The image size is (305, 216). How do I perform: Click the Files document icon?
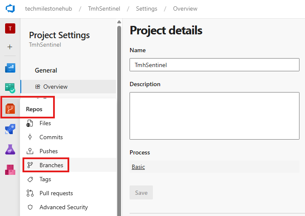click(x=30, y=123)
